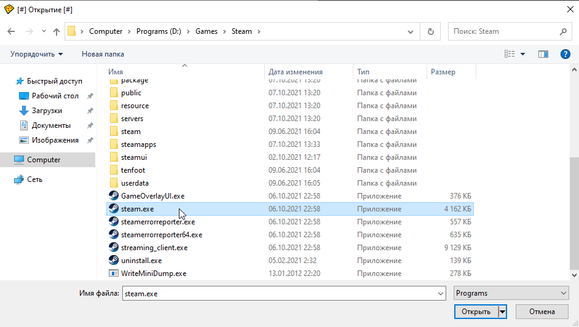Select the file name uninstall.exe
Screen dimensions: 579x327
pyautogui.click(x=141, y=261)
